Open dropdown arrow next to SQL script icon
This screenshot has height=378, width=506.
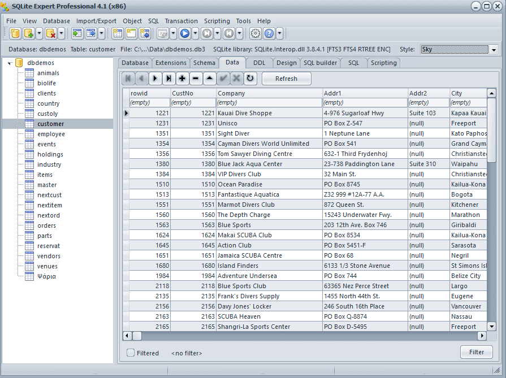173,33
